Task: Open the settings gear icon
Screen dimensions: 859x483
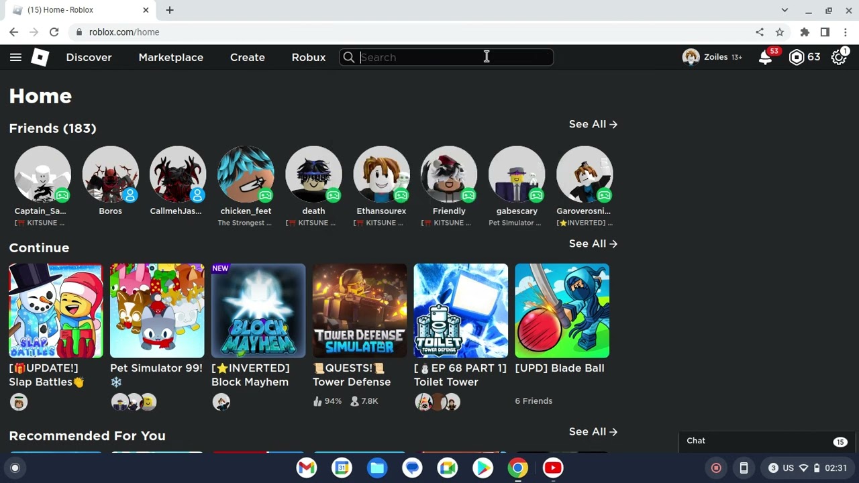Action: [839, 58]
